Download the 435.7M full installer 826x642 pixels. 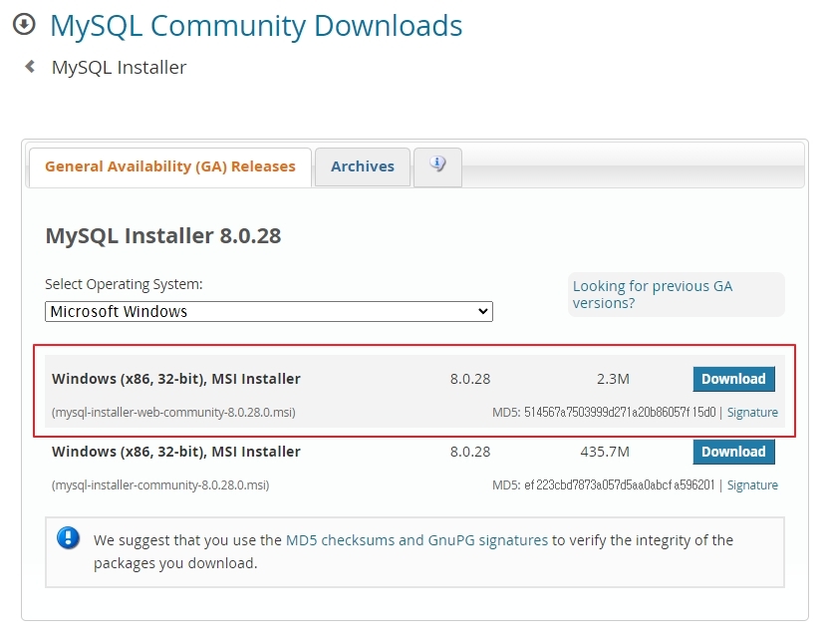(x=733, y=452)
